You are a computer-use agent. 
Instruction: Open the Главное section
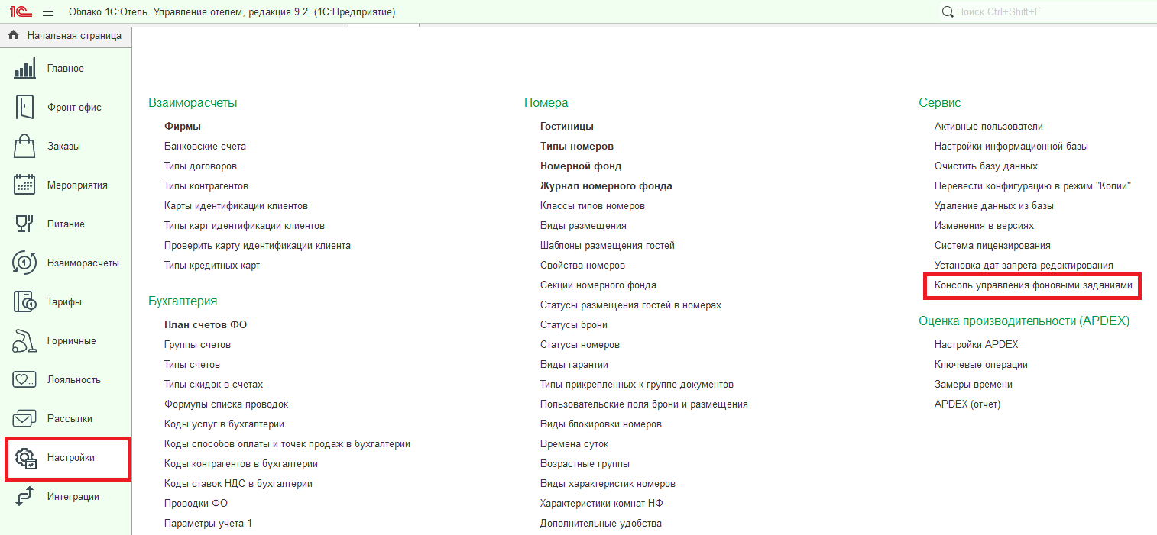[66, 69]
